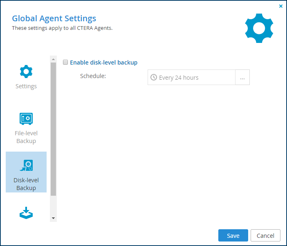Save the global agent settings

[x=233, y=235]
